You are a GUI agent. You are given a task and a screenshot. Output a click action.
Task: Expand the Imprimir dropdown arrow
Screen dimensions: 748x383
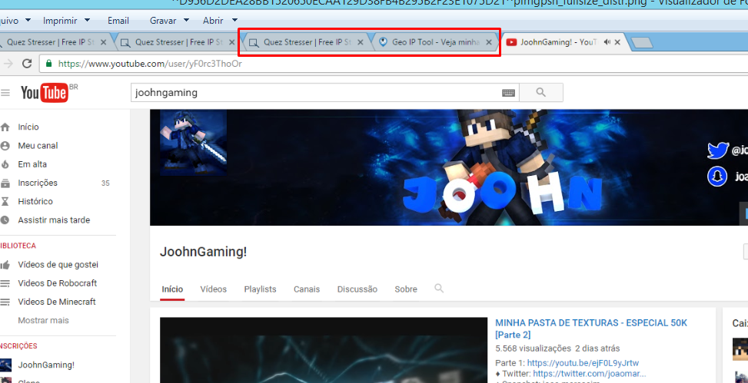(87, 21)
